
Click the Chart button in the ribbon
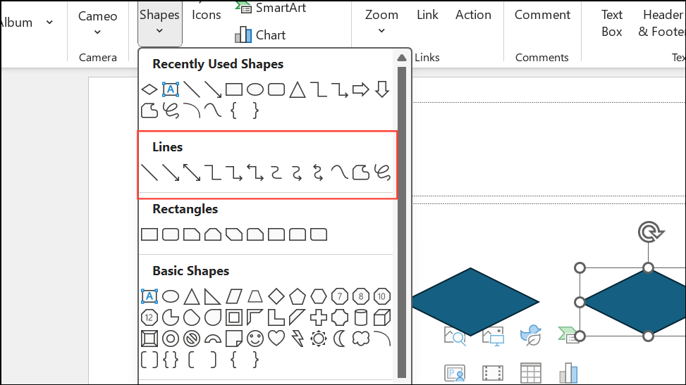(260, 34)
